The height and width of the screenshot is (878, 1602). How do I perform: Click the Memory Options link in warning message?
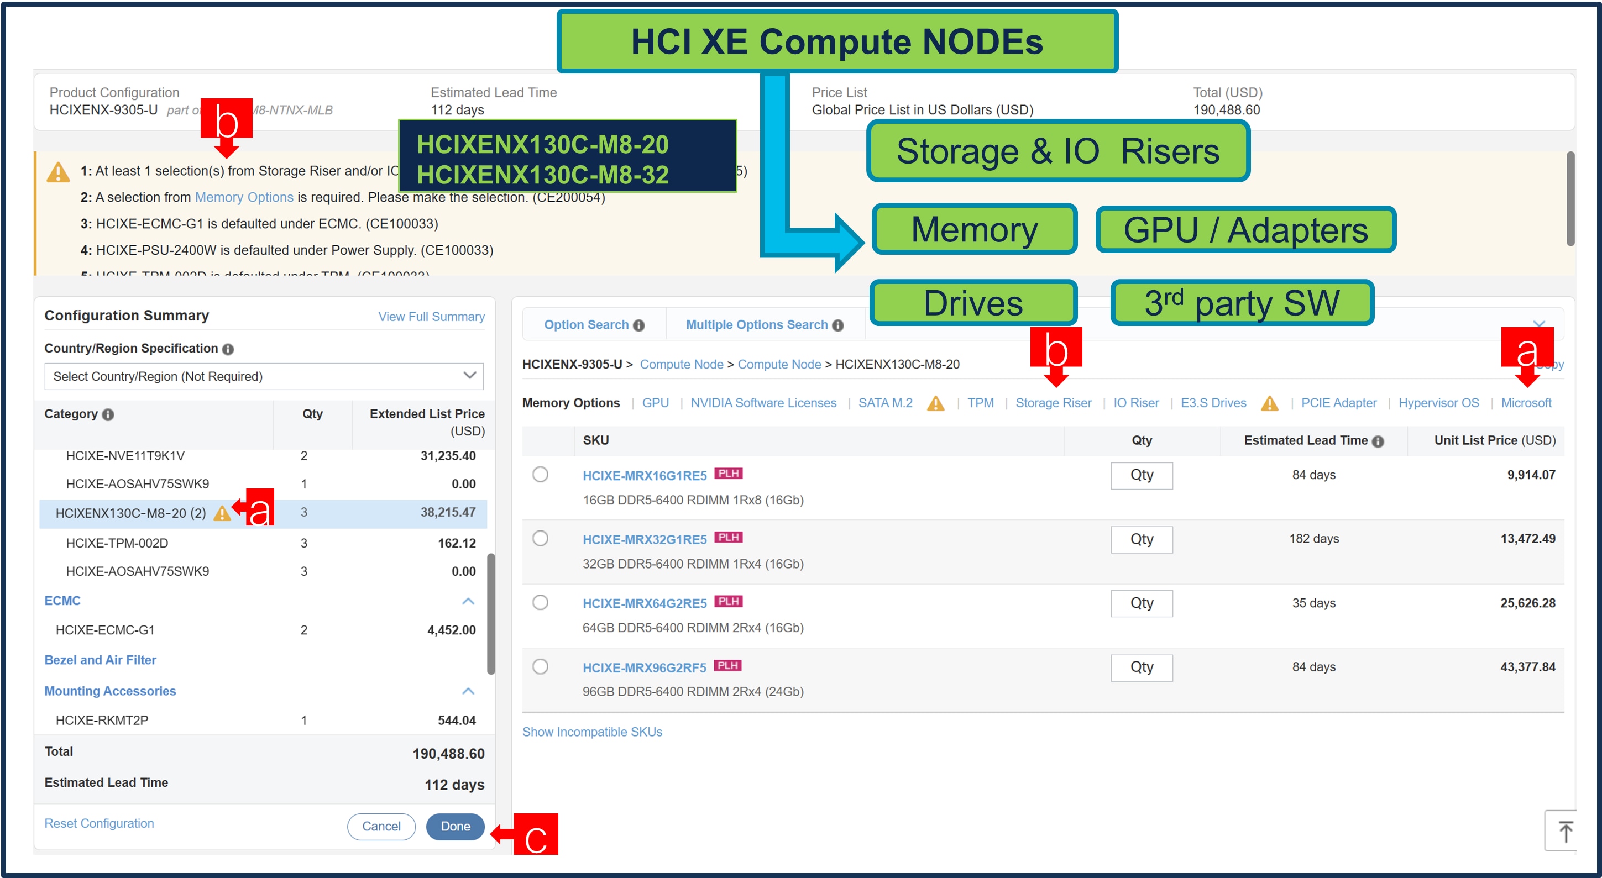244,197
